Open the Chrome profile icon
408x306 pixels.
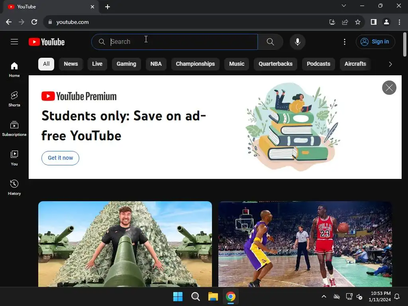click(386, 22)
